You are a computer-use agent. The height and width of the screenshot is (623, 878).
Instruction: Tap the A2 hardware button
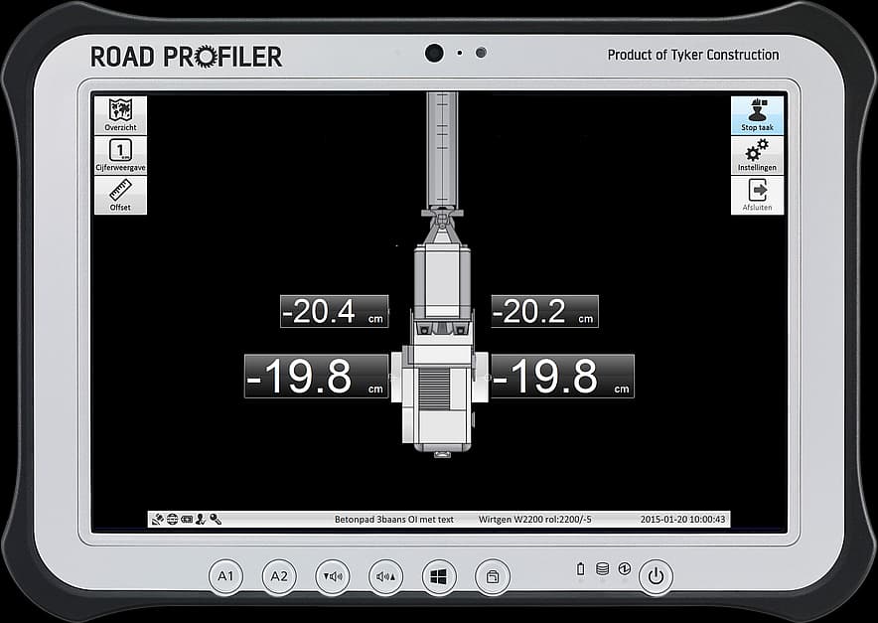click(279, 576)
